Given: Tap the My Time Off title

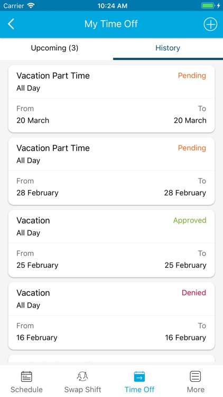Looking at the screenshot, I should click(111, 24).
